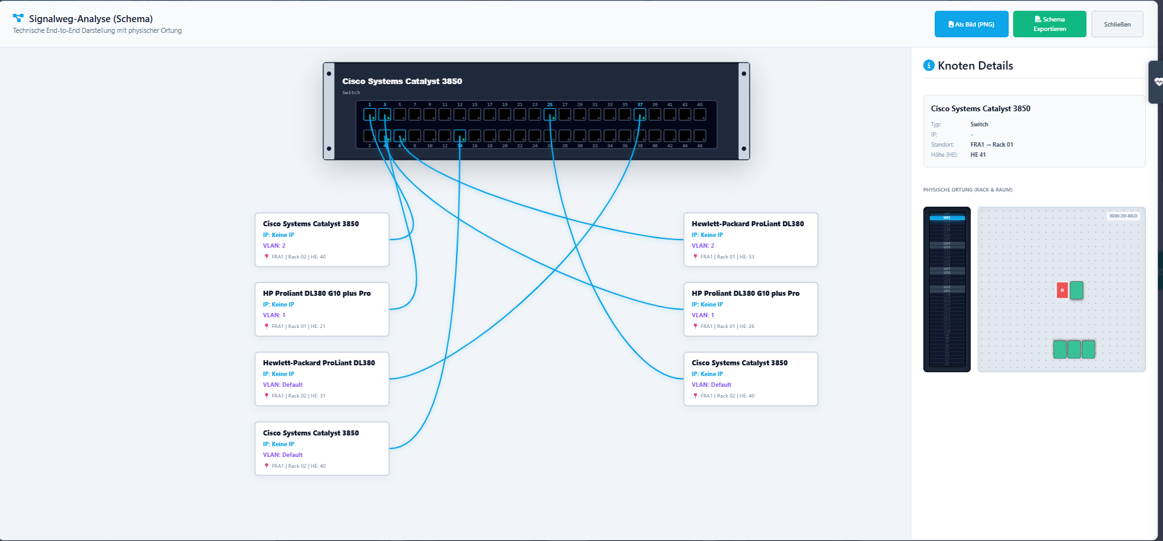1163x541 pixels.
Task: Select green rack tile beside the red one
Action: tap(1076, 290)
